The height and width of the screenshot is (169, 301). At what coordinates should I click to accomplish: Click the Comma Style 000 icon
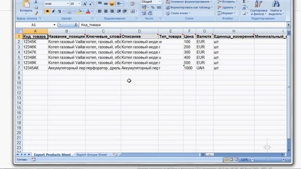(x=159, y=8)
